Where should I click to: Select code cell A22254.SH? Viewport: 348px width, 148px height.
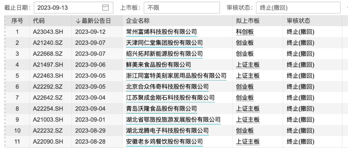coord(48,109)
